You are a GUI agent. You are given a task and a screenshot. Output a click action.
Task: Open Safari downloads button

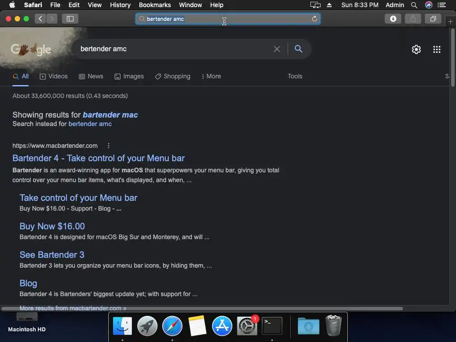pyautogui.click(x=393, y=19)
